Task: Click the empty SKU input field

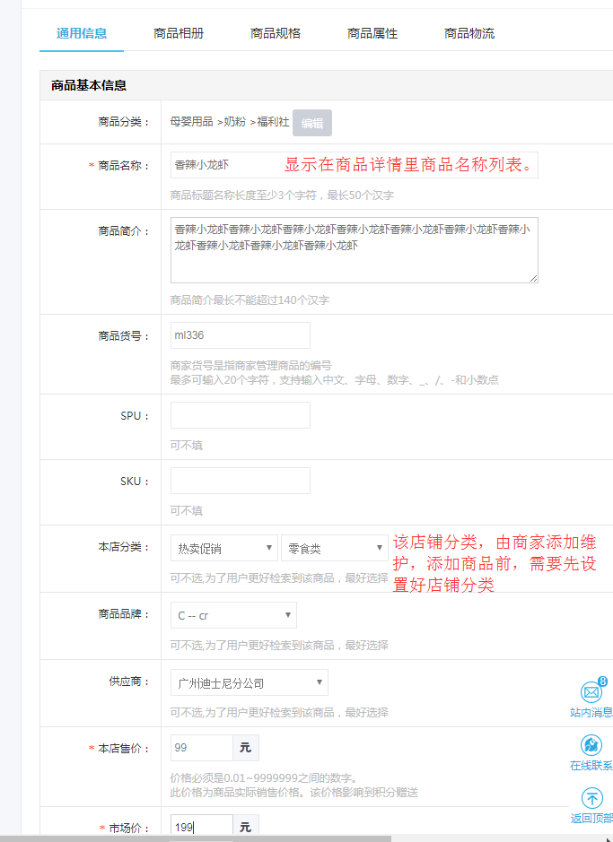Action: coord(240,481)
